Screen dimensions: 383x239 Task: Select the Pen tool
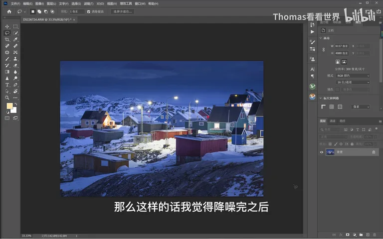(15, 85)
